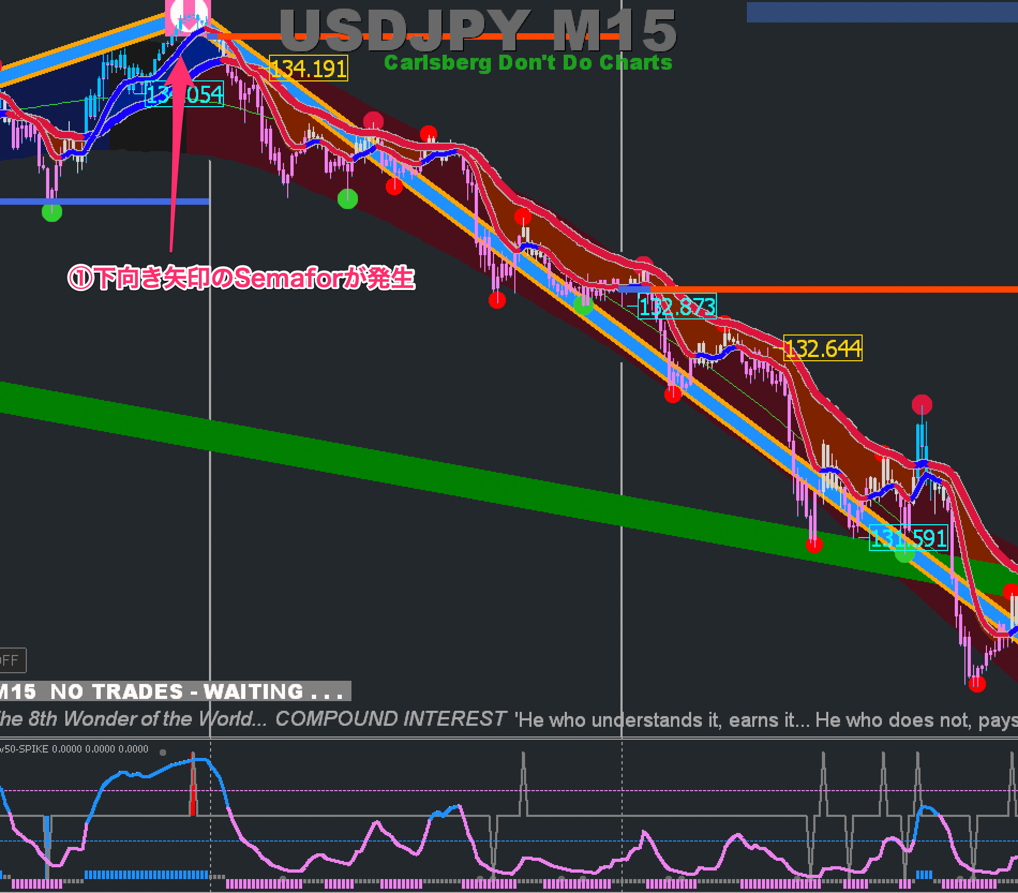
Task: Click the 131.591 cyan price label
Action: (x=908, y=538)
